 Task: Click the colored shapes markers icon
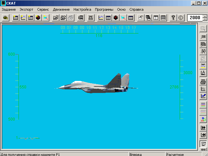[203, 119]
